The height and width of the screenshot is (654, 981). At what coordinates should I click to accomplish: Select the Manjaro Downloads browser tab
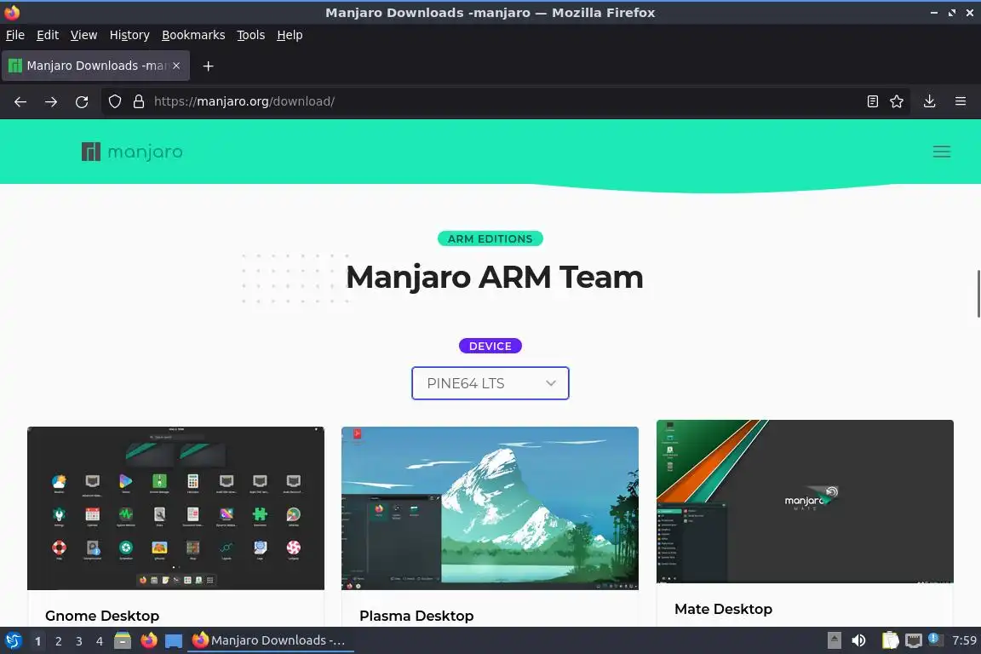95,66
